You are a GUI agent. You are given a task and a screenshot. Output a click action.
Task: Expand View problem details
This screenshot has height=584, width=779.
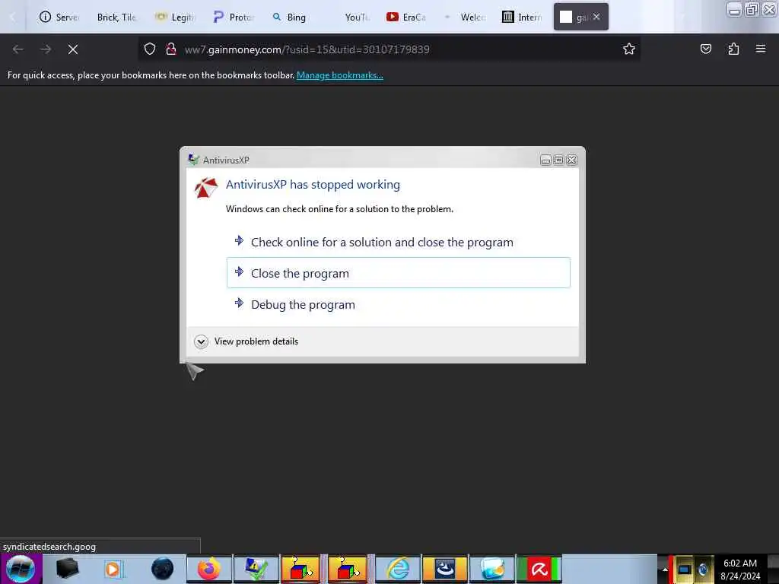pos(246,341)
